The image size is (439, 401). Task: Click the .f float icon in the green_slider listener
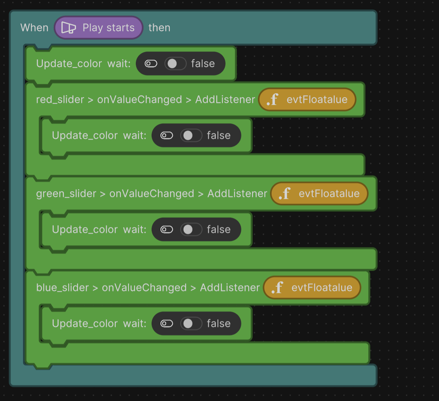(285, 194)
